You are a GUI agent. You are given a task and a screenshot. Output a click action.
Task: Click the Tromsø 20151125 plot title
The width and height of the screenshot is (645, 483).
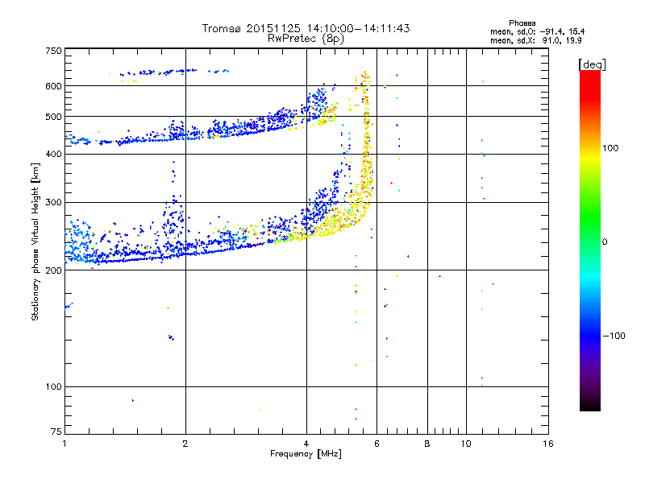[306, 28]
